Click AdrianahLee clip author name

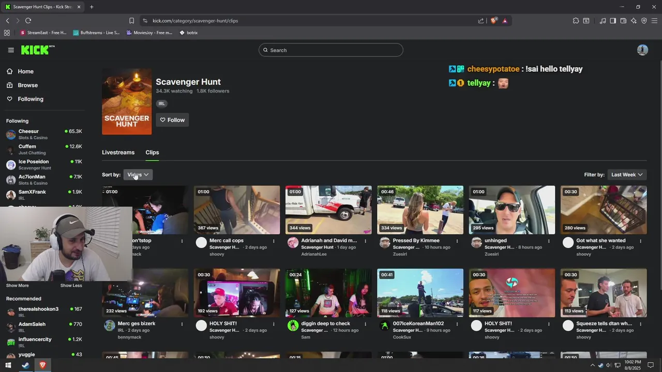314,254
